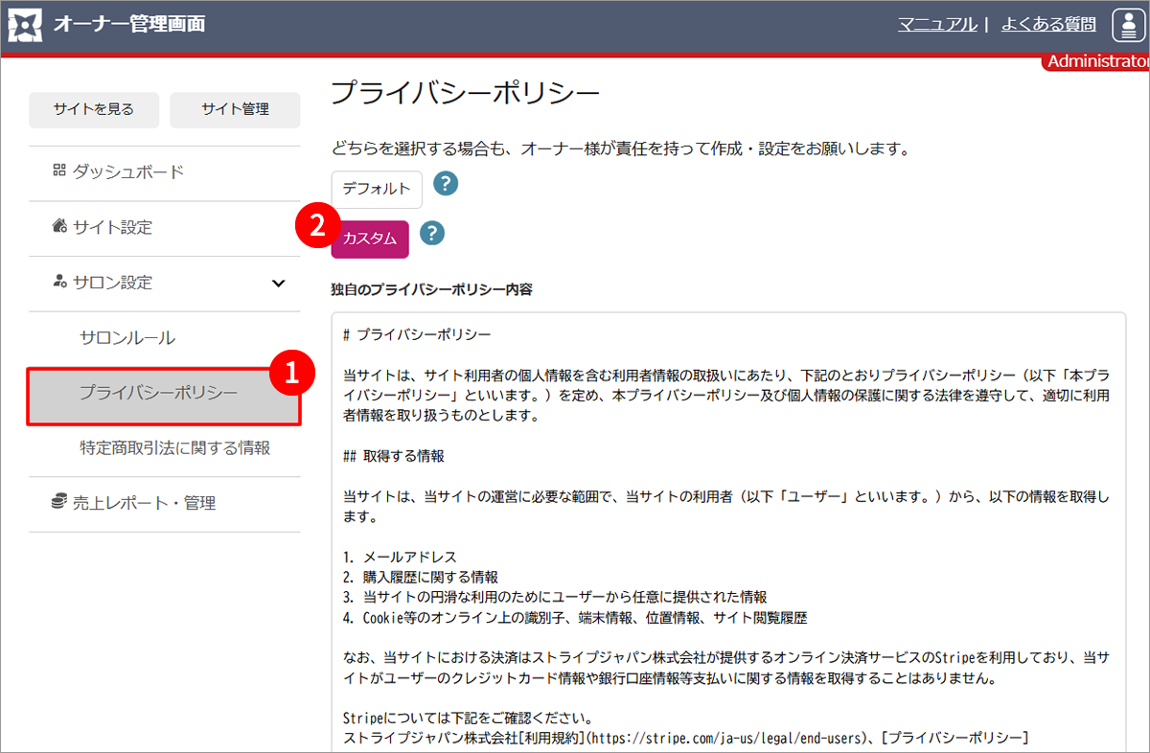1150x753 pixels.
Task: Open サロンルール in sidebar
Action: pyautogui.click(x=127, y=338)
